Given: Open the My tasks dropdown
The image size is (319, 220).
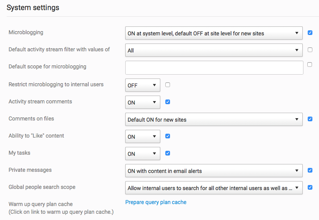Looking at the screenshot, I should pos(142,154).
